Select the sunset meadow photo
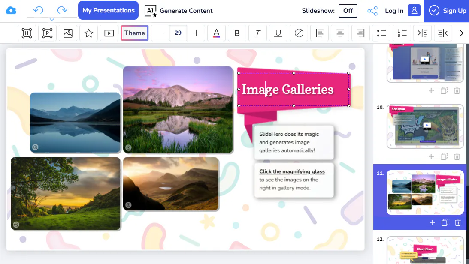 pyautogui.click(x=66, y=193)
